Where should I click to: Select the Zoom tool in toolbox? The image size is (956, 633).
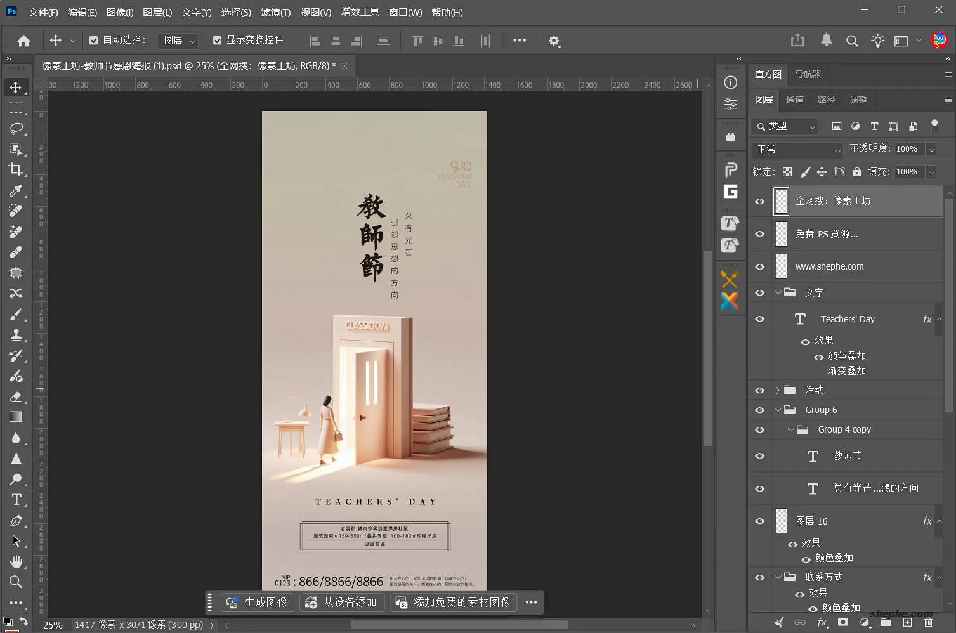(x=16, y=582)
